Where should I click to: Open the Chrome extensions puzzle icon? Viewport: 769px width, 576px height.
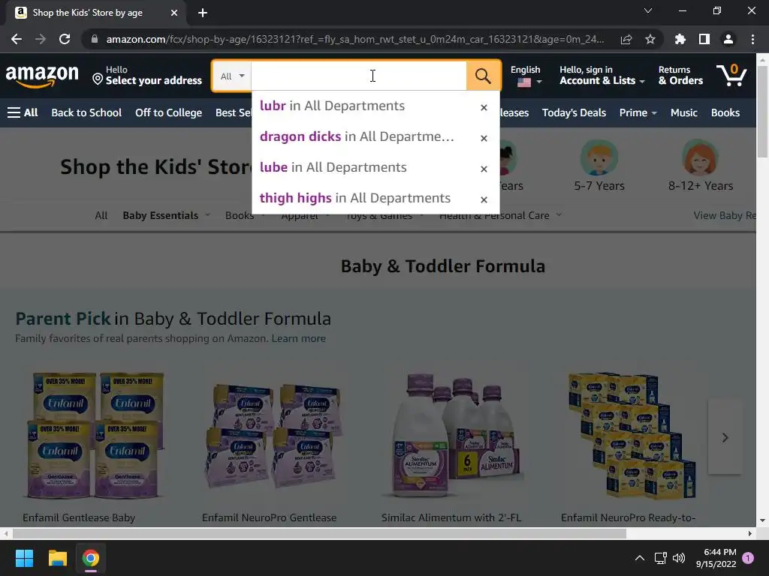[x=680, y=39]
